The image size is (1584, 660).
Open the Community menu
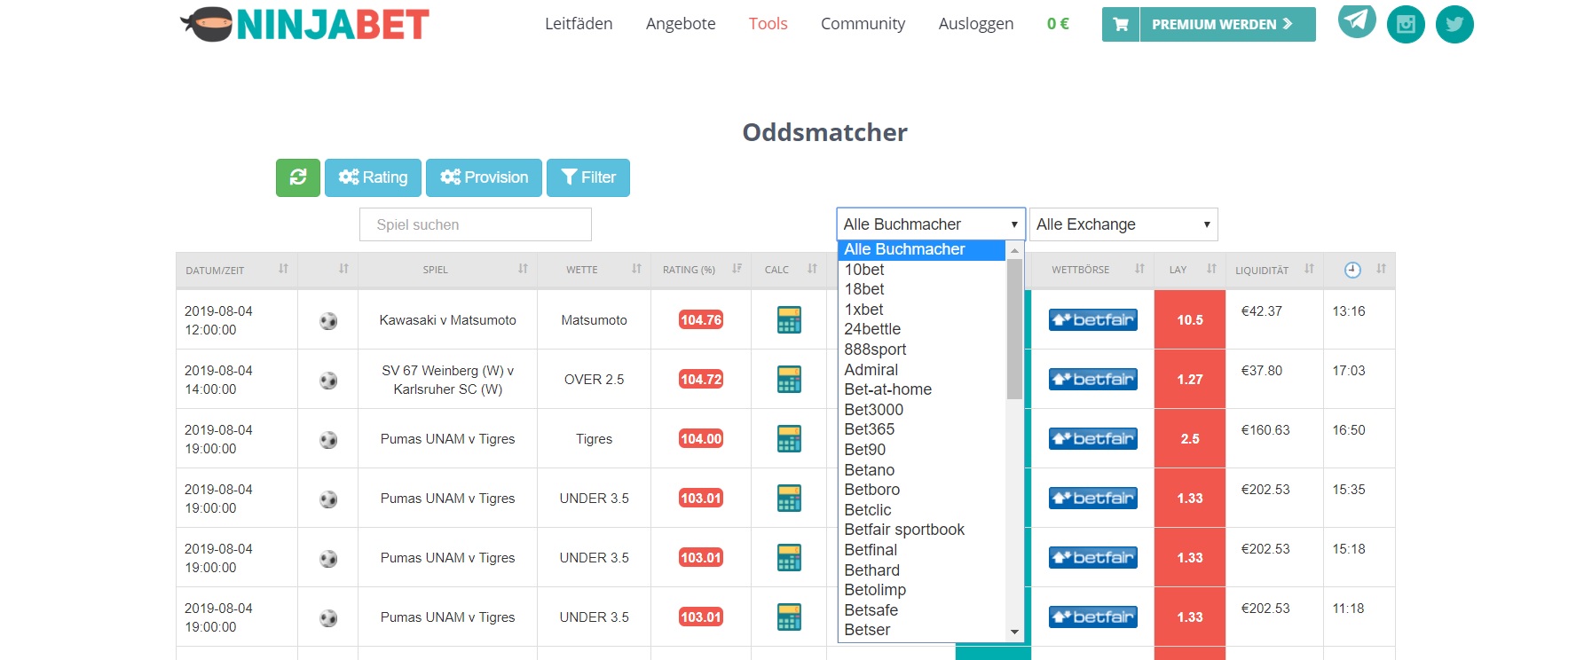point(863,24)
